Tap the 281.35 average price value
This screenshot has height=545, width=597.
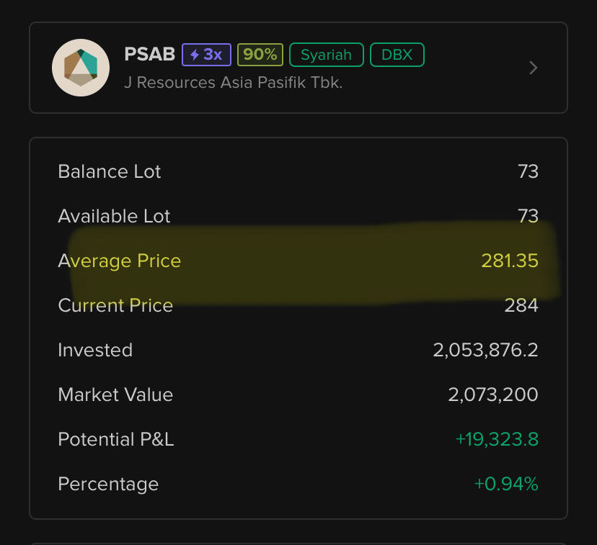(510, 261)
